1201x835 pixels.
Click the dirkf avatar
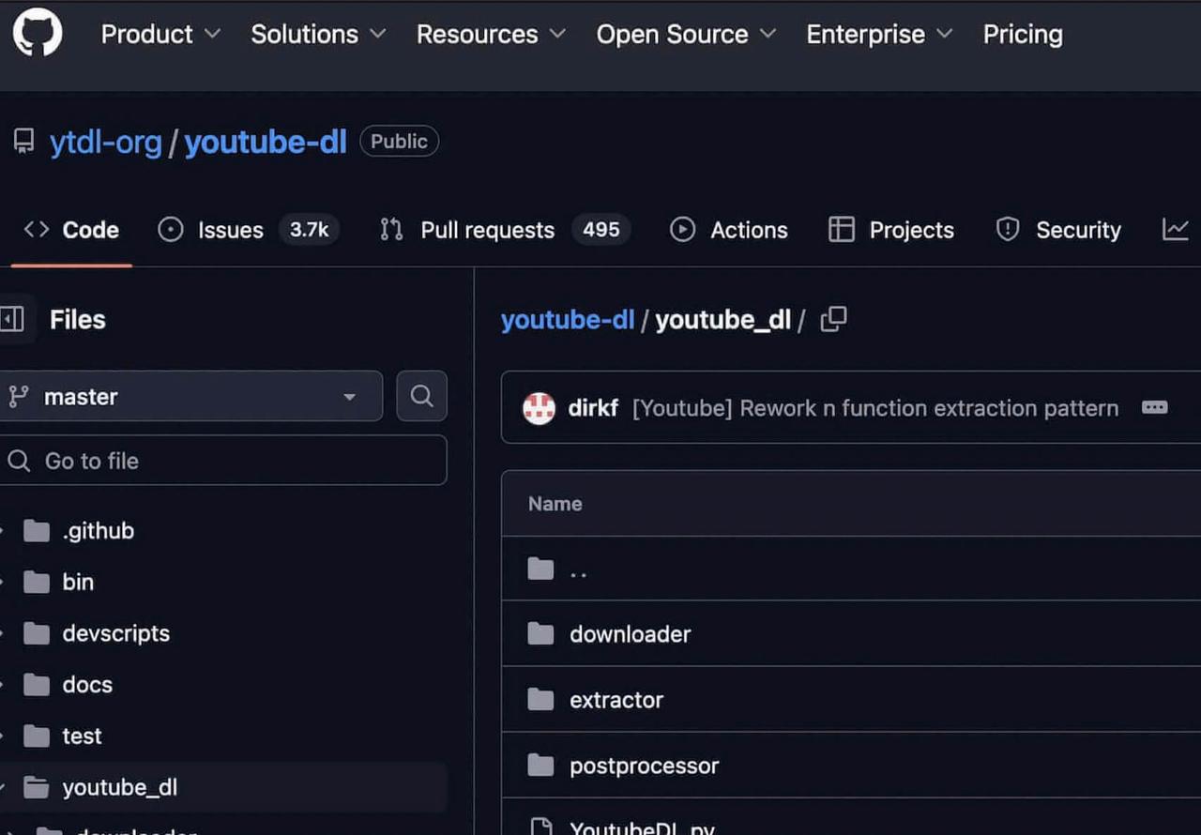pos(539,408)
